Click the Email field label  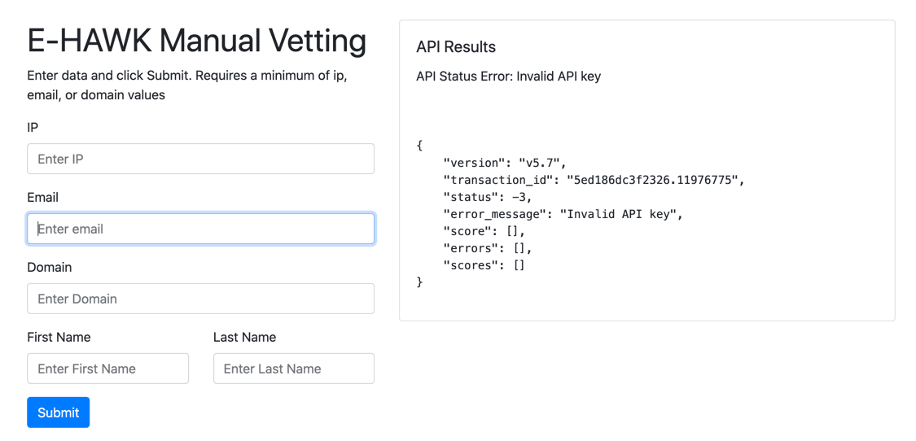(42, 198)
